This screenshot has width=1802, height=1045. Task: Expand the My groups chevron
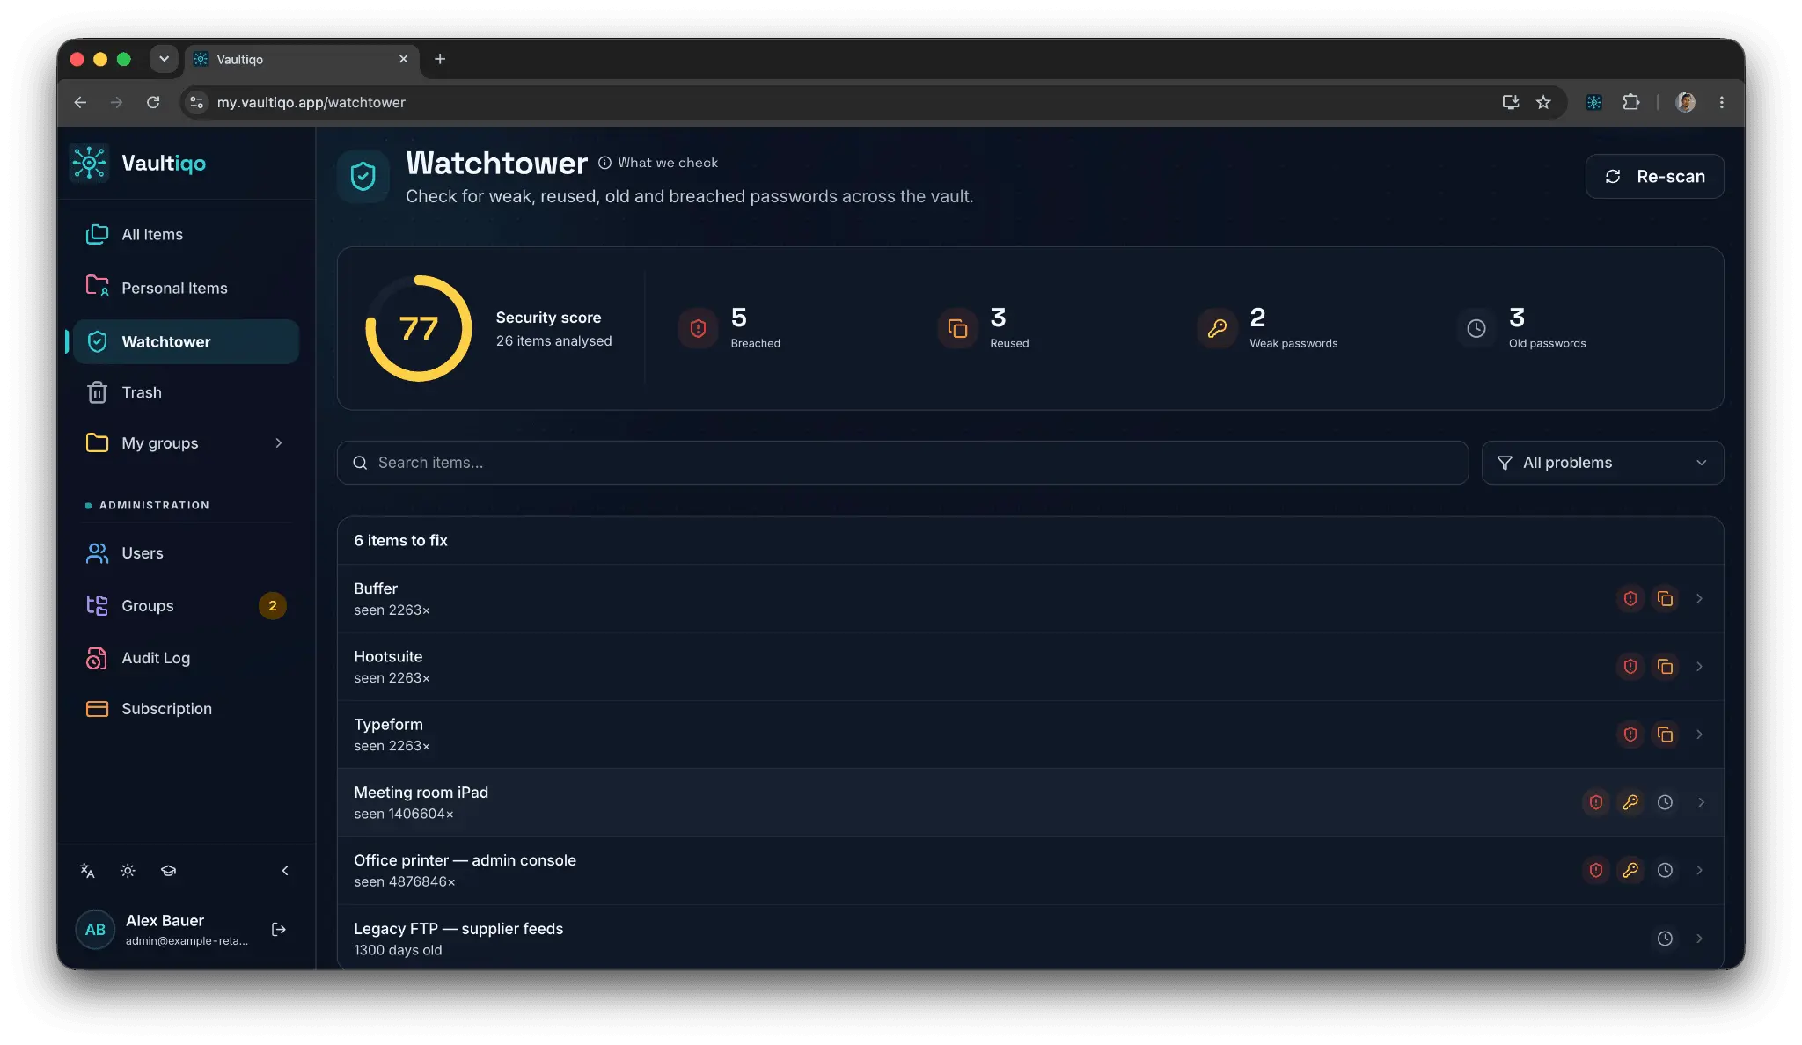tap(279, 443)
